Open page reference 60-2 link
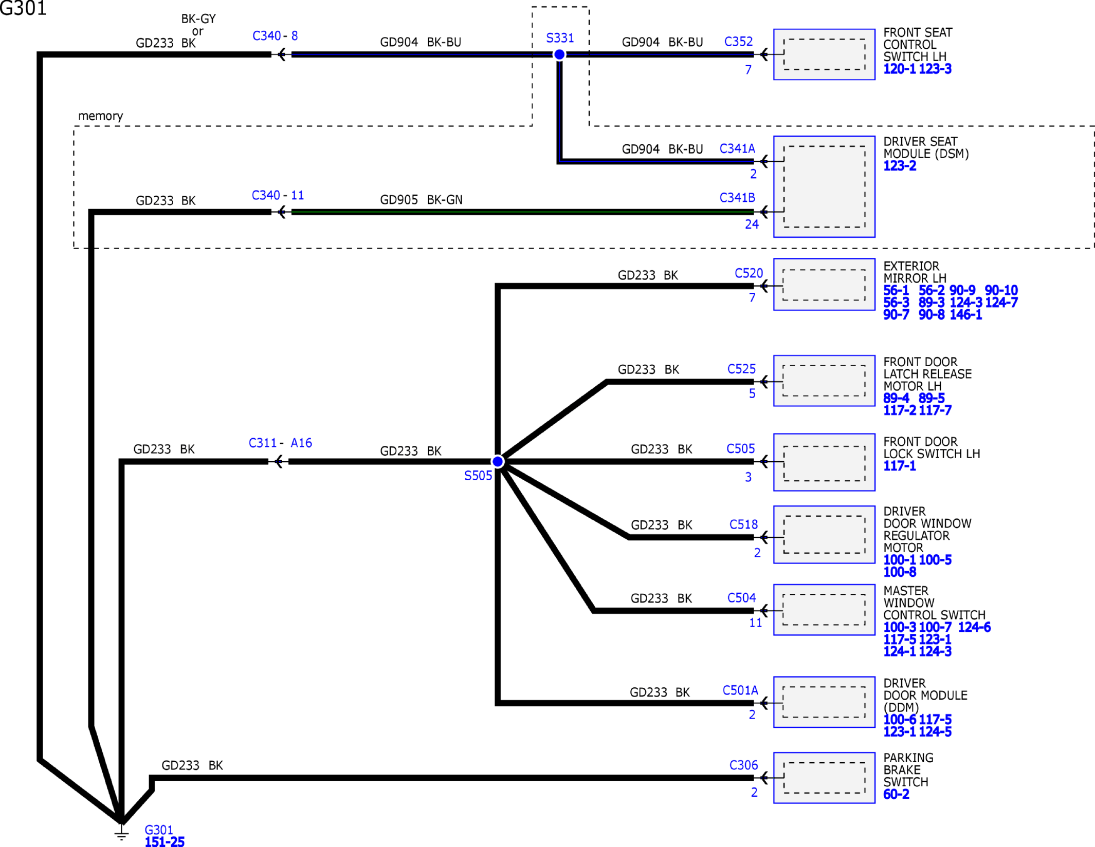The height and width of the screenshot is (847, 1095). click(x=896, y=794)
